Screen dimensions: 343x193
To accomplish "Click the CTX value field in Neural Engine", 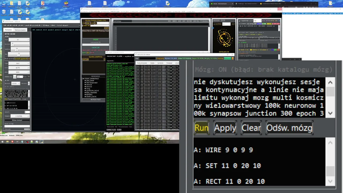I will tap(88, 23).
